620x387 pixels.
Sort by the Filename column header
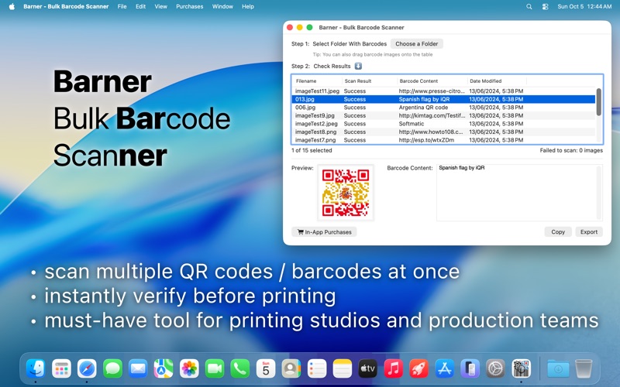pyautogui.click(x=317, y=81)
